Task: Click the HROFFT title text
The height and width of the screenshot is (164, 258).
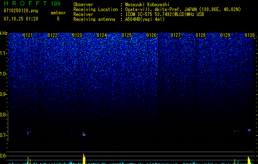Action: 25,3
